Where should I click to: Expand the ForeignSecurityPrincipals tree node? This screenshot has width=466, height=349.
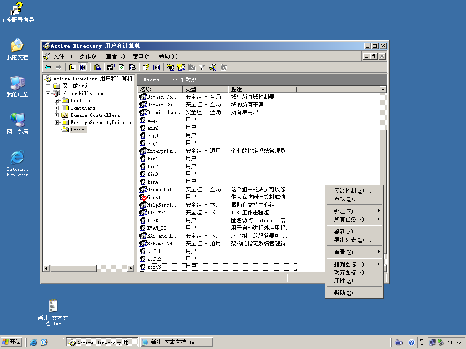[x=56, y=122]
